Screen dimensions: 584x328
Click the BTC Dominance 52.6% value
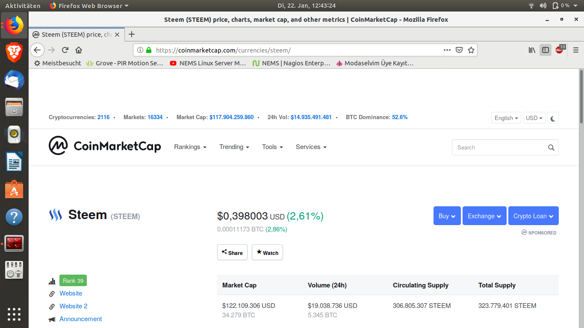coord(400,117)
